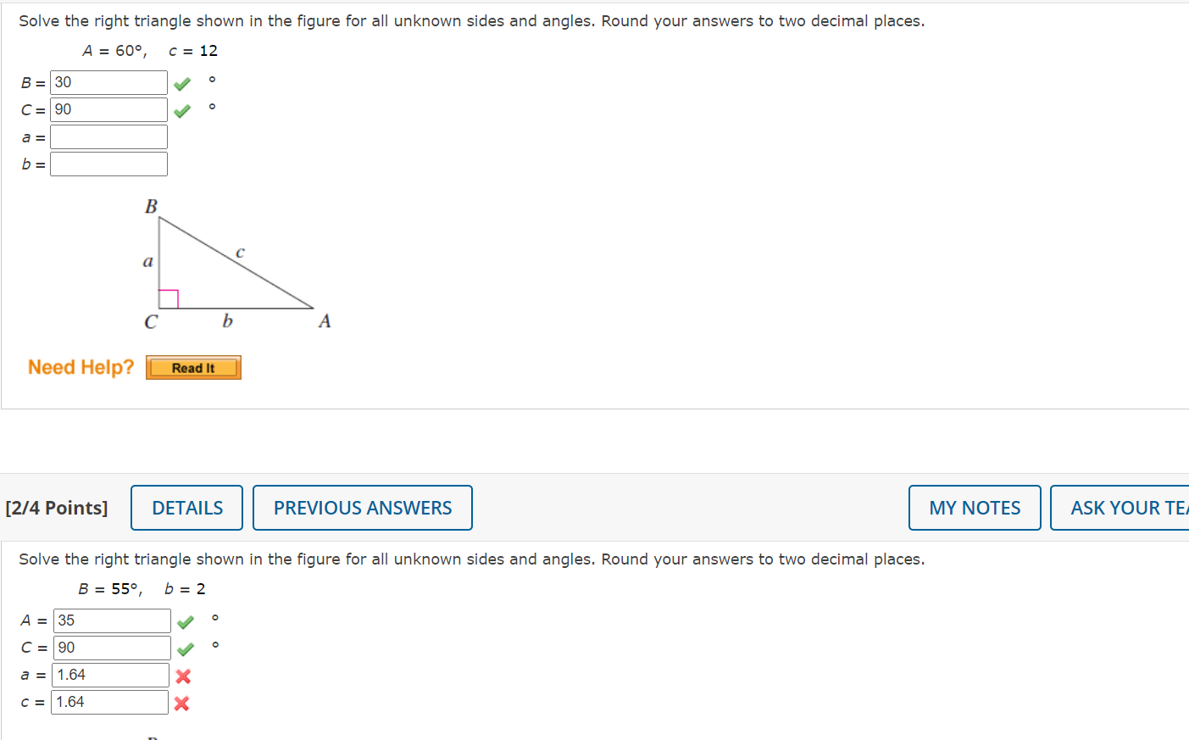This screenshot has height=740, width=1189.
Task: Click the Need Help? label
Action: 80,367
